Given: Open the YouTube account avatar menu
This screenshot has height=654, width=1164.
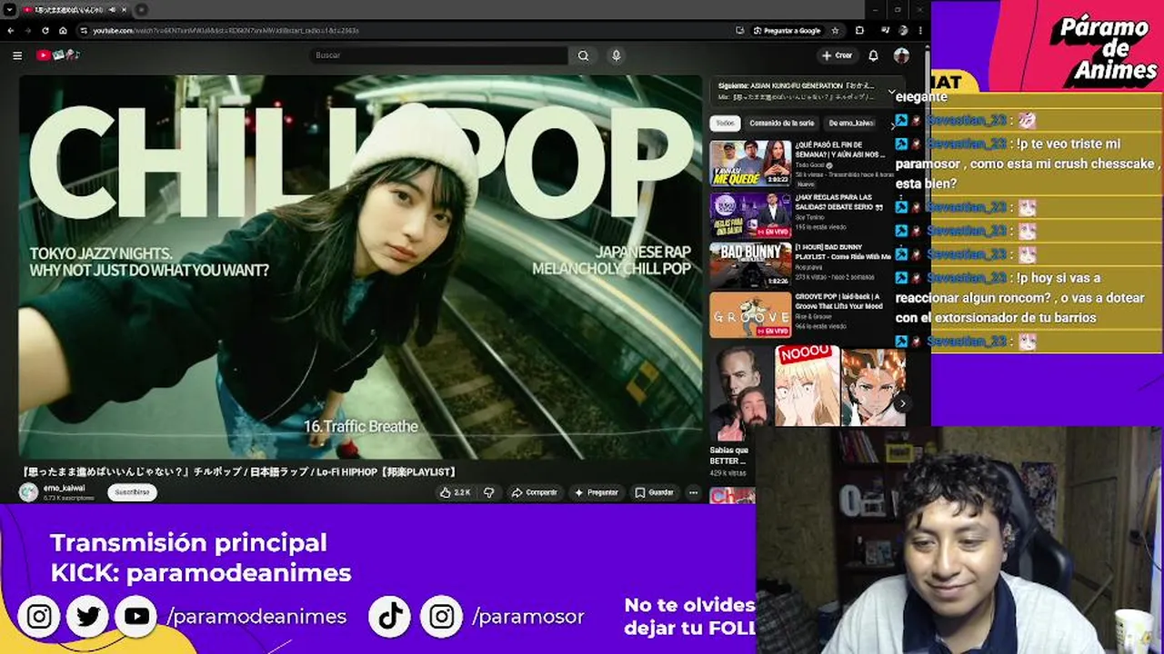Looking at the screenshot, I should tap(901, 55).
